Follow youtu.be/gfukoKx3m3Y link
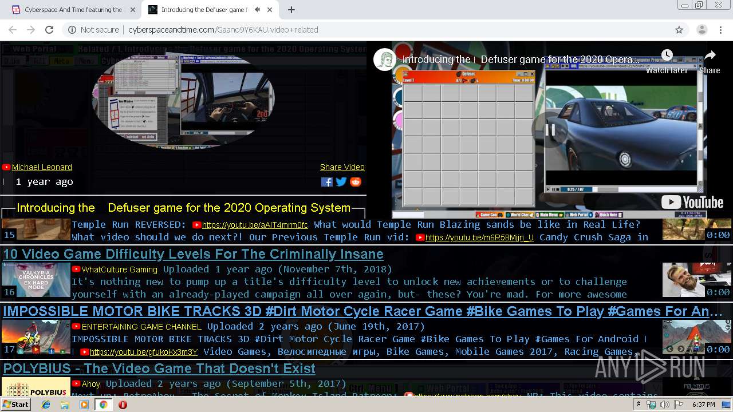This screenshot has width=733, height=412. [x=143, y=352]
